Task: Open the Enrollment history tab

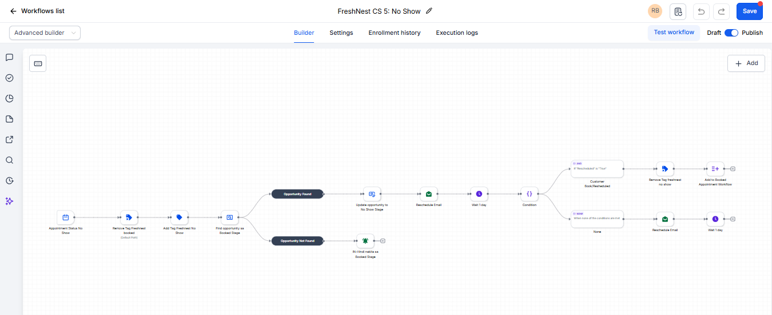Action: point(395,33)
